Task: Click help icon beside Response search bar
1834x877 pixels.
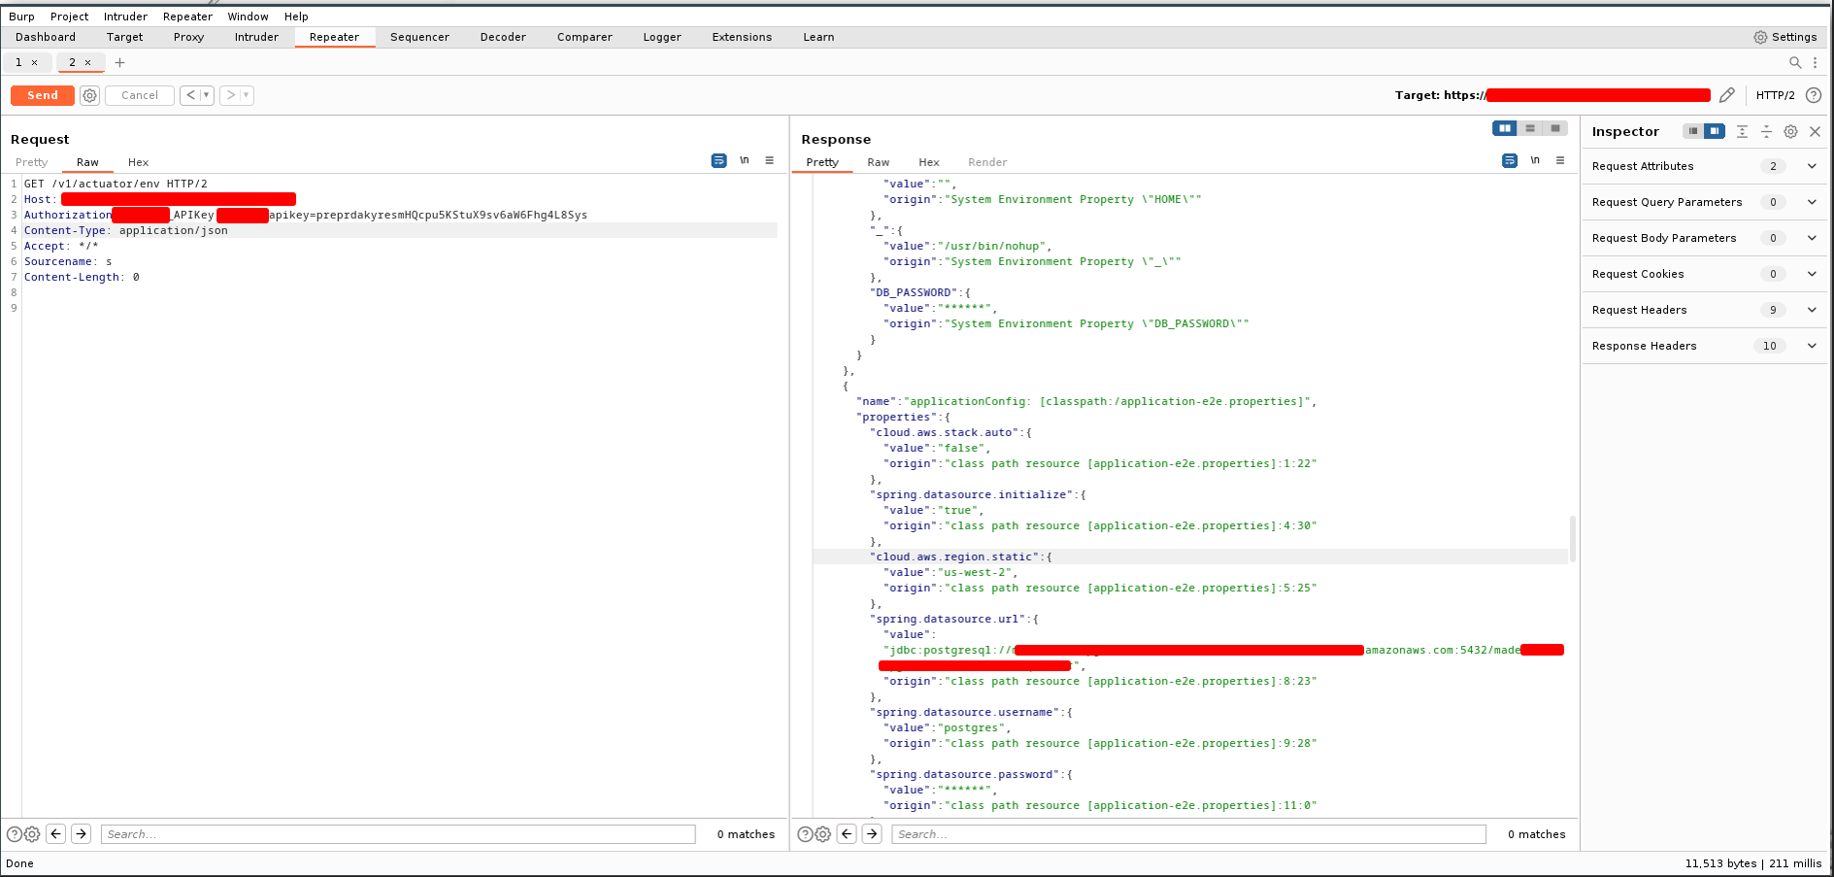Action: point(805,834)
